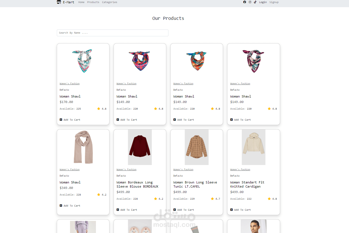Open the Categories nav item
349x233 pixels.
pyautogui.click(x=109, y=2)
